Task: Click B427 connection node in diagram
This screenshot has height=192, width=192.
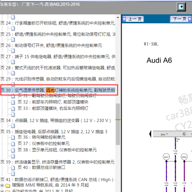Action: (166, 157)
